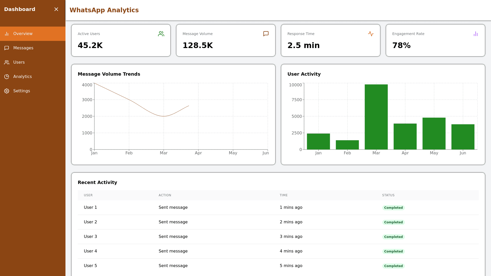Click the STATUS column header
Viewport: 491px width, 276px height.
click(x=388, y=195)
